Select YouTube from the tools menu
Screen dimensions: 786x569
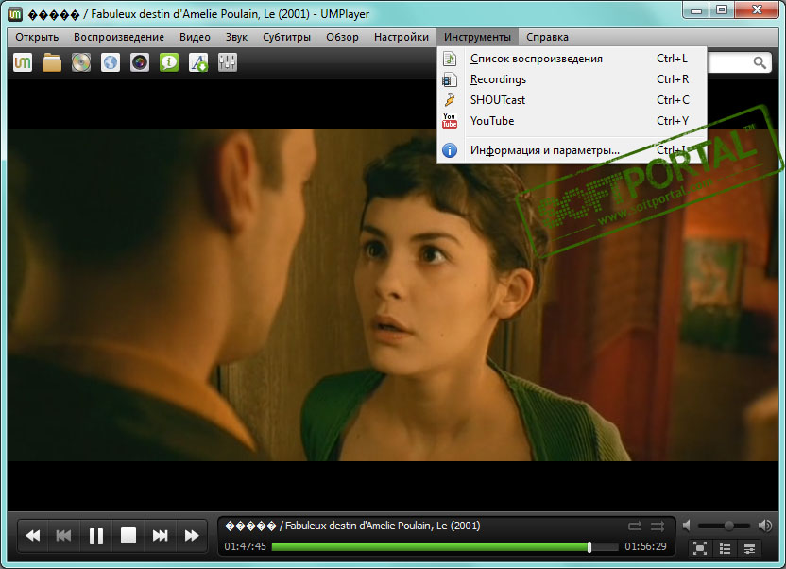tap(572, 121)
